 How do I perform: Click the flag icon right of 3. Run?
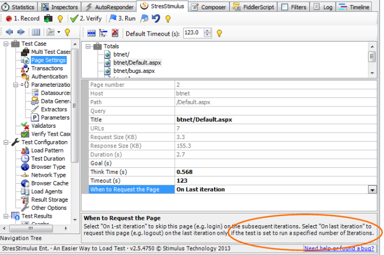[144, 19]
